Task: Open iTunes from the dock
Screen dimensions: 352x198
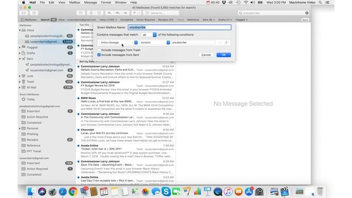Action: coord(228,191)
